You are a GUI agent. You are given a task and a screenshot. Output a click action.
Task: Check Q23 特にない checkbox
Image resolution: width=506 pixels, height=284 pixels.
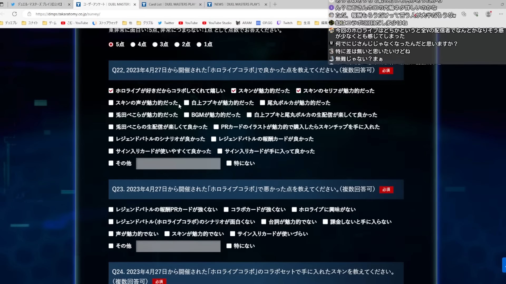[229, 246]
